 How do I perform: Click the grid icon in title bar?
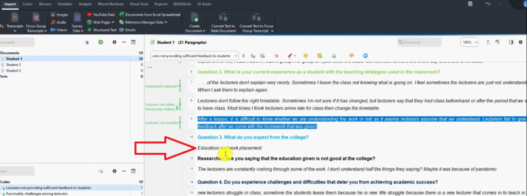[470, 4]
